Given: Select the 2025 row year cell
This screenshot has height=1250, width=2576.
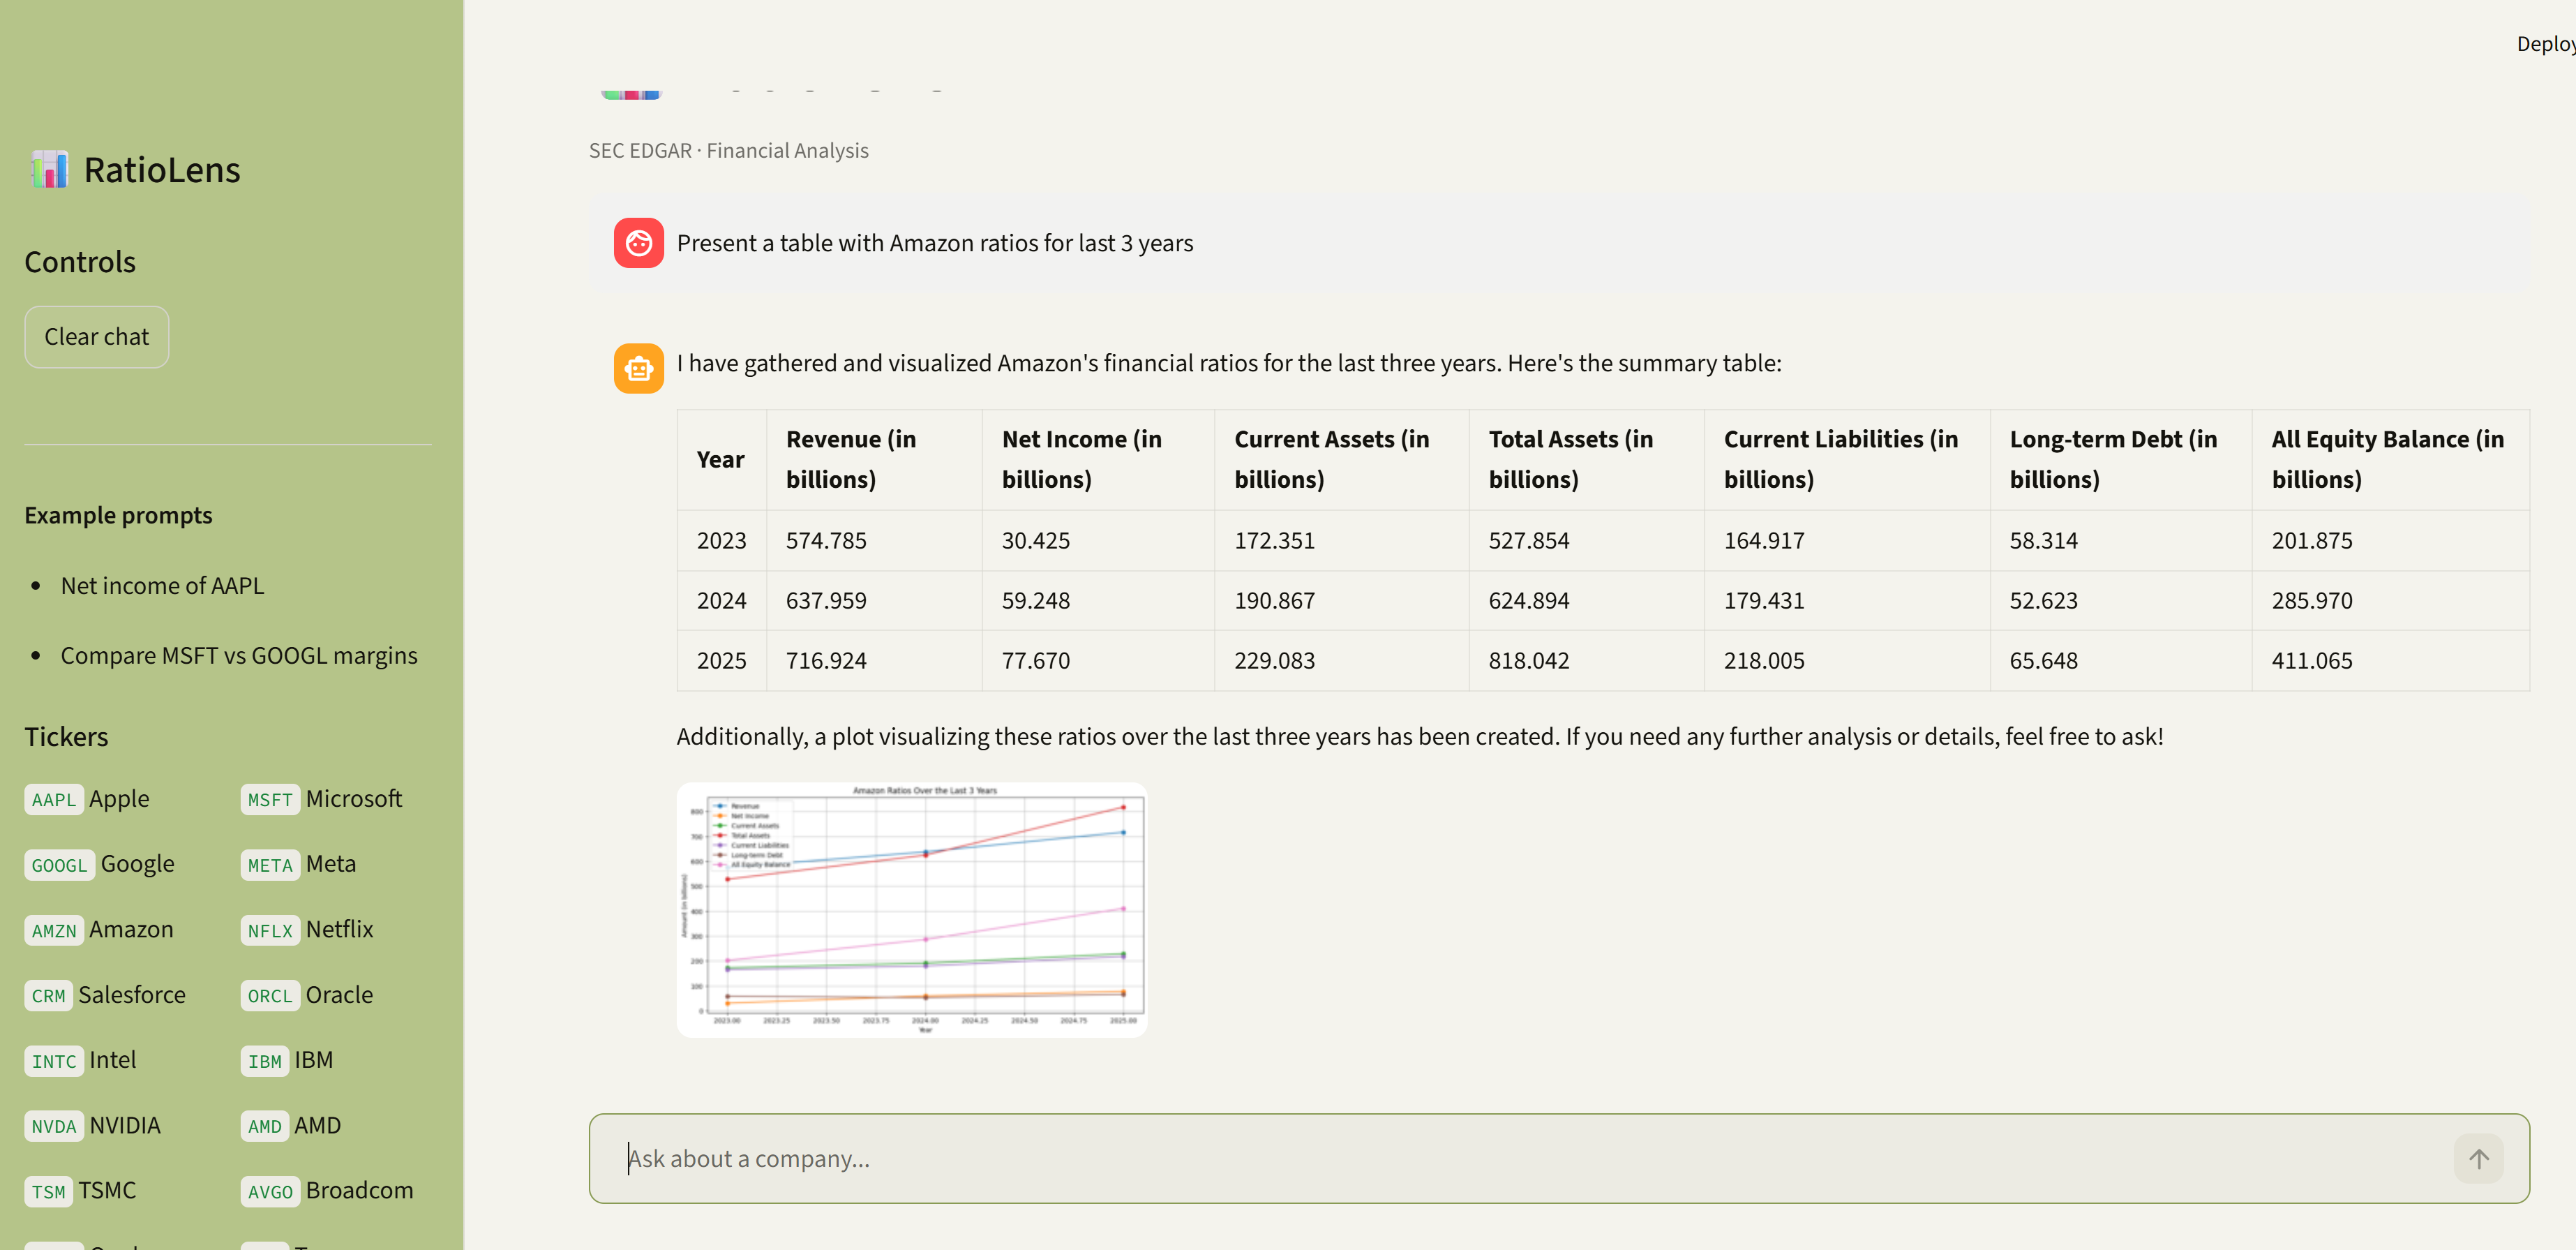Looking at the screenshot, I should (721, 660).
